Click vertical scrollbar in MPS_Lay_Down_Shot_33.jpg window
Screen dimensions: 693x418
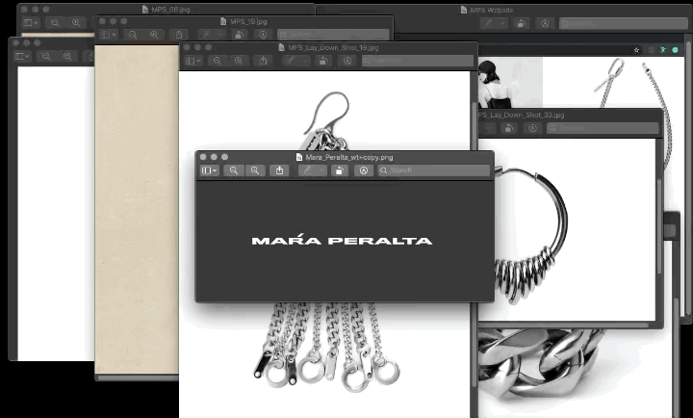pos(659,225)
